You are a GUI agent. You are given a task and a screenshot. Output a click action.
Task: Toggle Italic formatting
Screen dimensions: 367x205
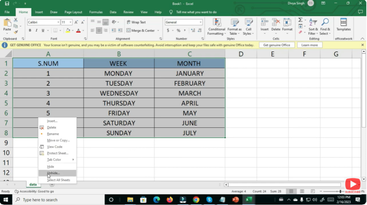point(37,30)
